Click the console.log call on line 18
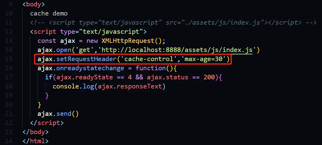The width and height of the screenshot is (322, 145). click(x=109, y=87)
